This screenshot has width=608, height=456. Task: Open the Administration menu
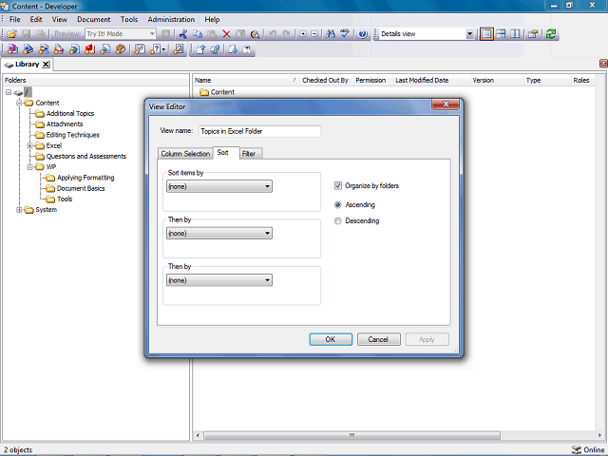coord(171,19)
